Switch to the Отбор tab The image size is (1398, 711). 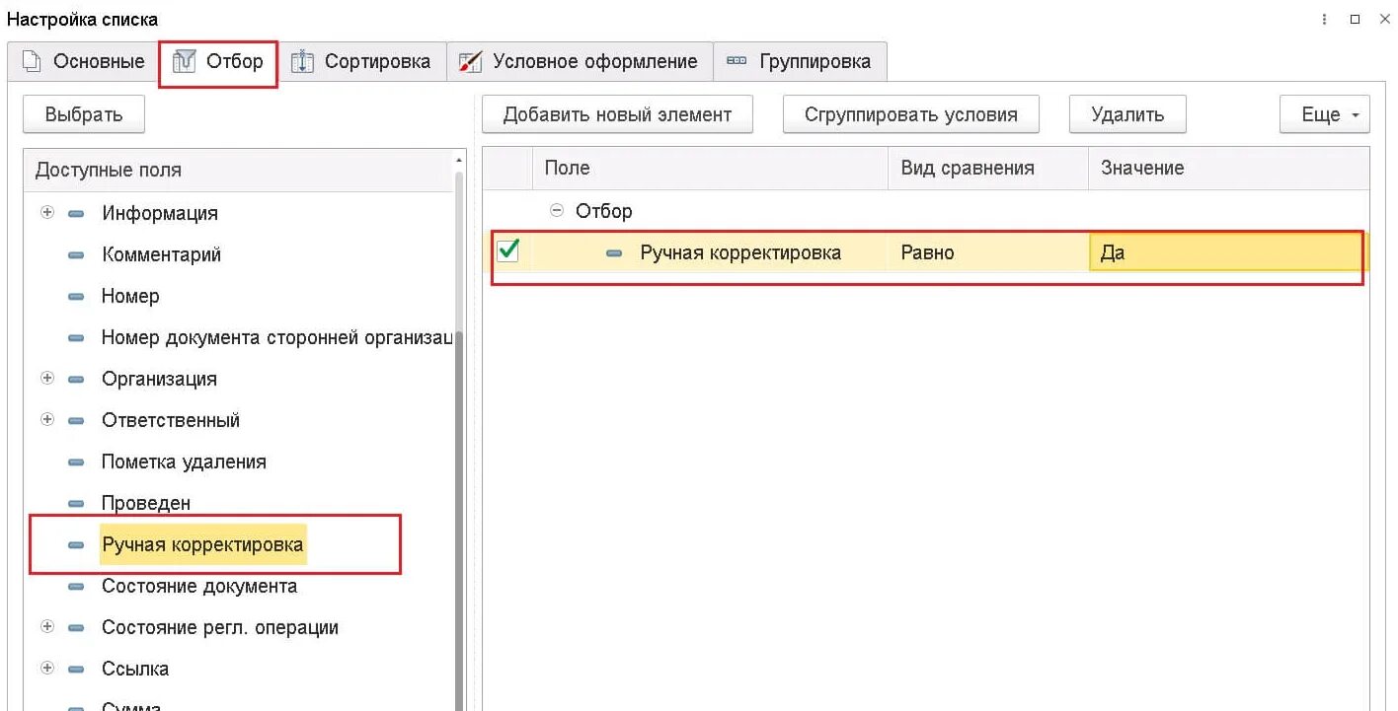pos(217,61)
